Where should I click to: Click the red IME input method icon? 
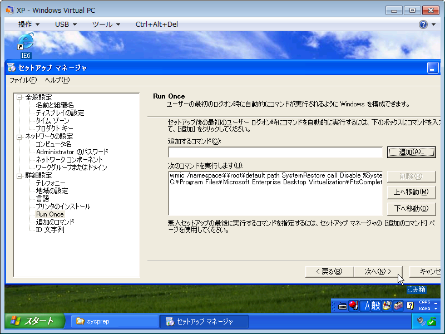(x=354, y=306)
